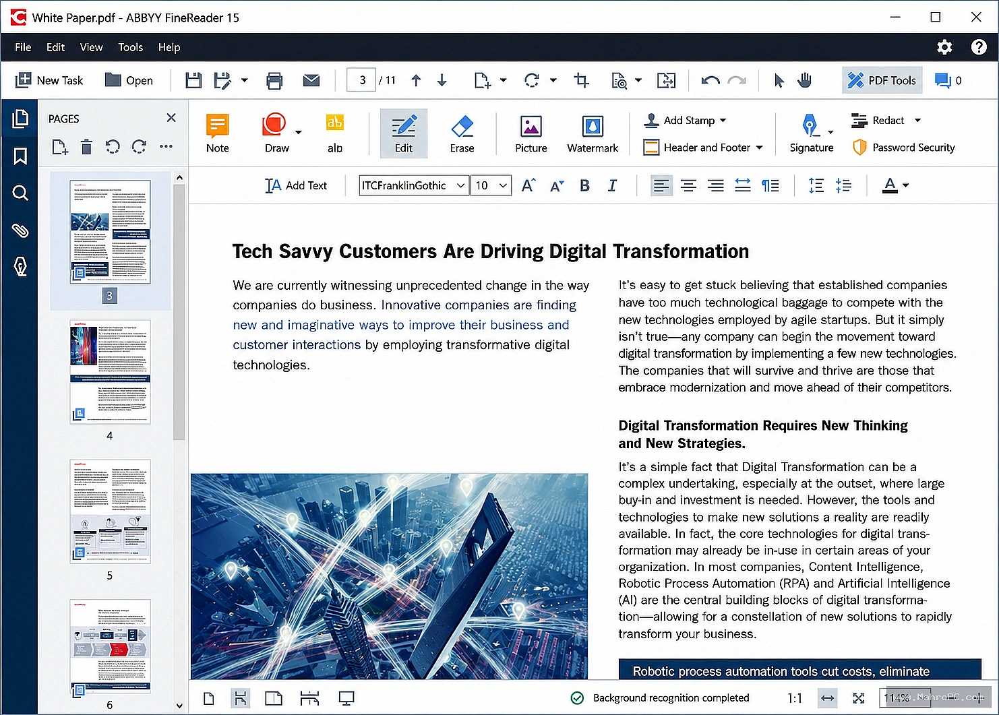Rotate page left in Pages panel
The width and height of the screenshot is (999, 715).
click(x=113, y=147)
